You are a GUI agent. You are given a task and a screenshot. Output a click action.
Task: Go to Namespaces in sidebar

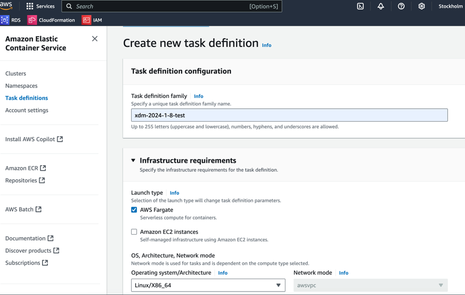coord(21,85)
